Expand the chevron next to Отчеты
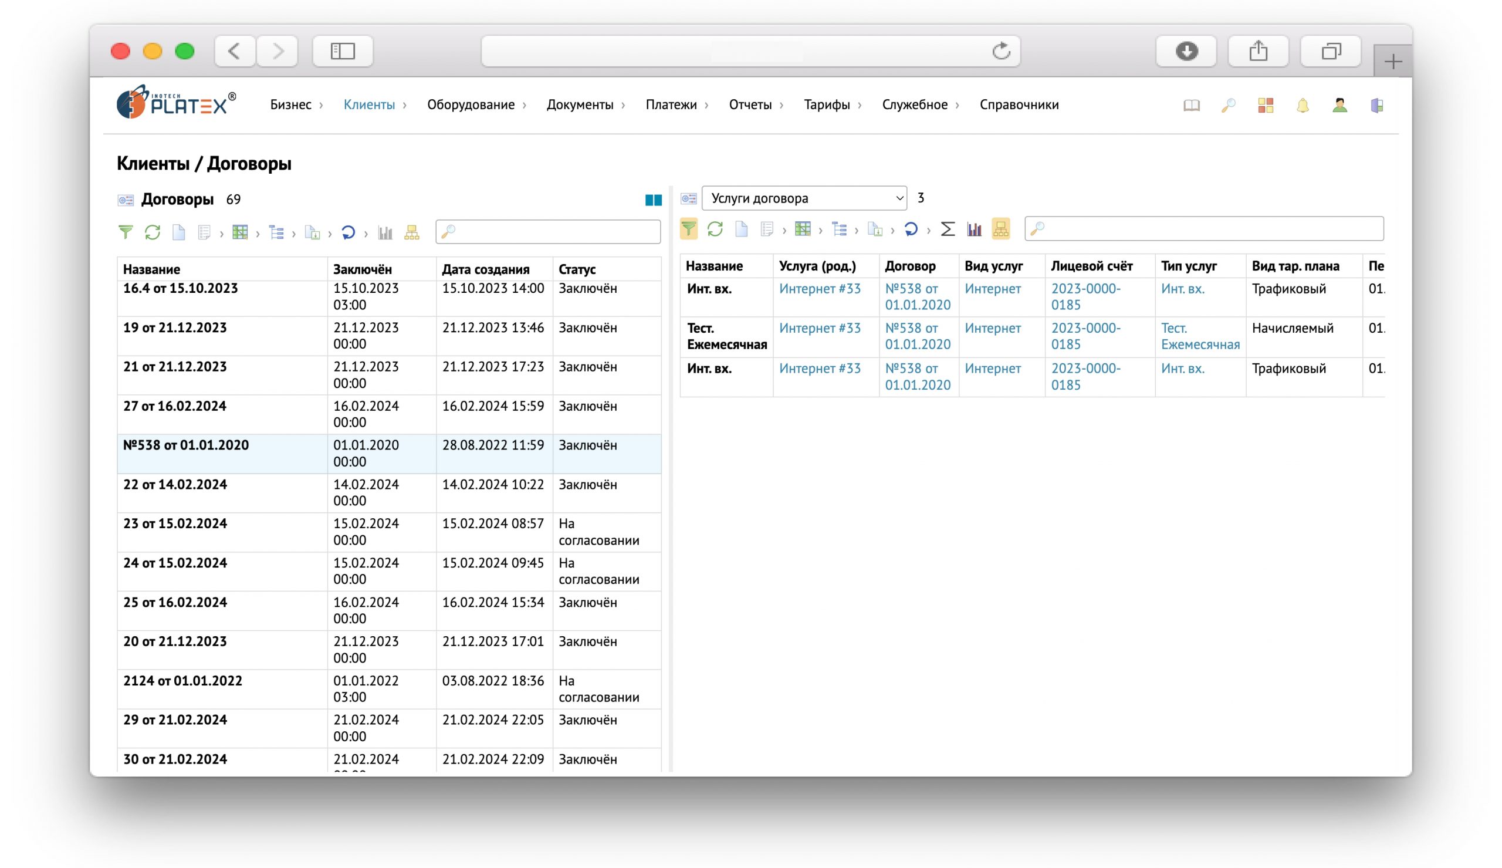The image size is (1502, 868). tap(782, 106)
